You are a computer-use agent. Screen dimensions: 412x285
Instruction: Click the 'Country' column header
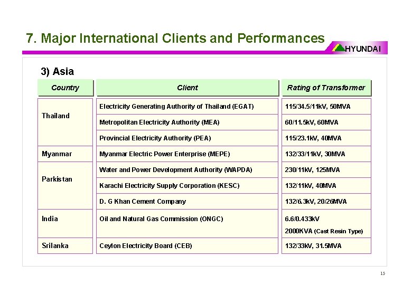(65, 88)
